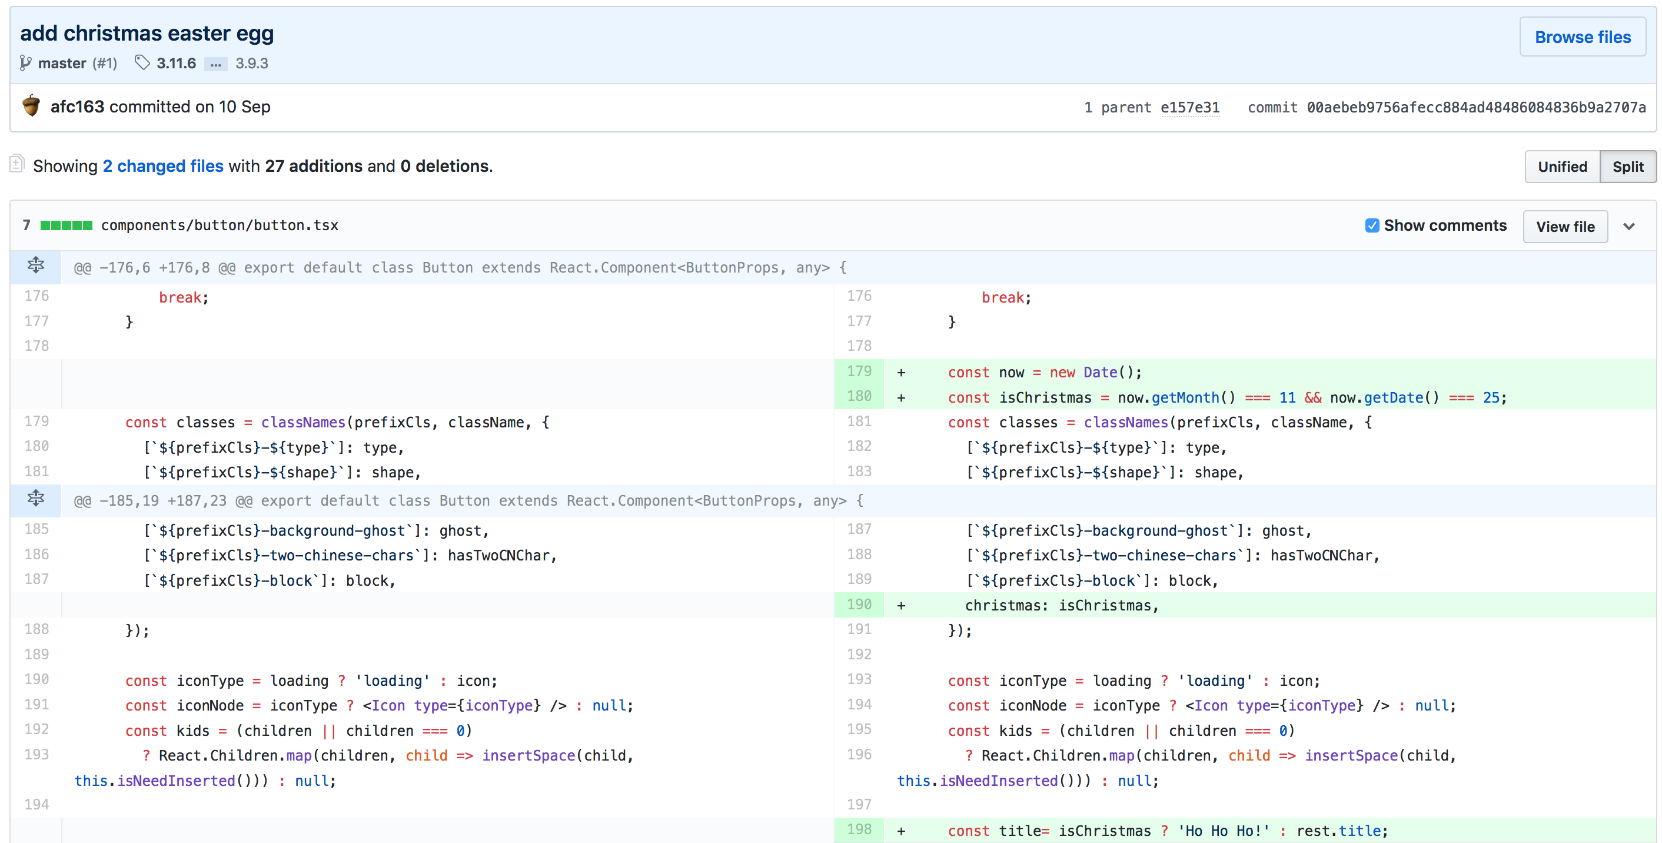Open pull request #1 link
The image size is (1662, 843).
[105, 63]
